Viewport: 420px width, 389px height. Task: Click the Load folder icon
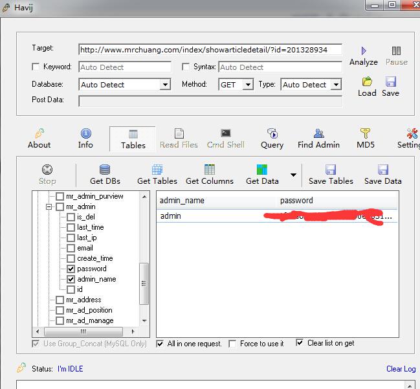(x=367, y=82)
